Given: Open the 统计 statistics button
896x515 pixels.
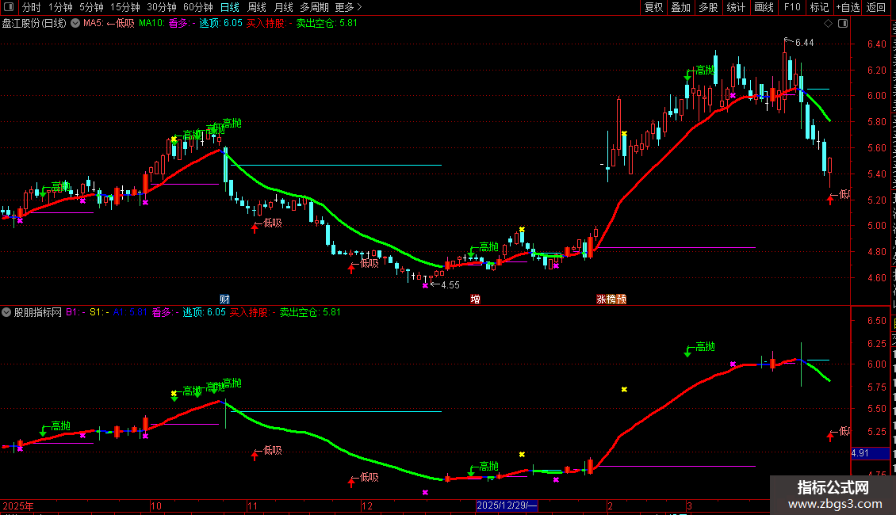Looking at the screenshot, I should pyautogui.click(x=735, y=7).
